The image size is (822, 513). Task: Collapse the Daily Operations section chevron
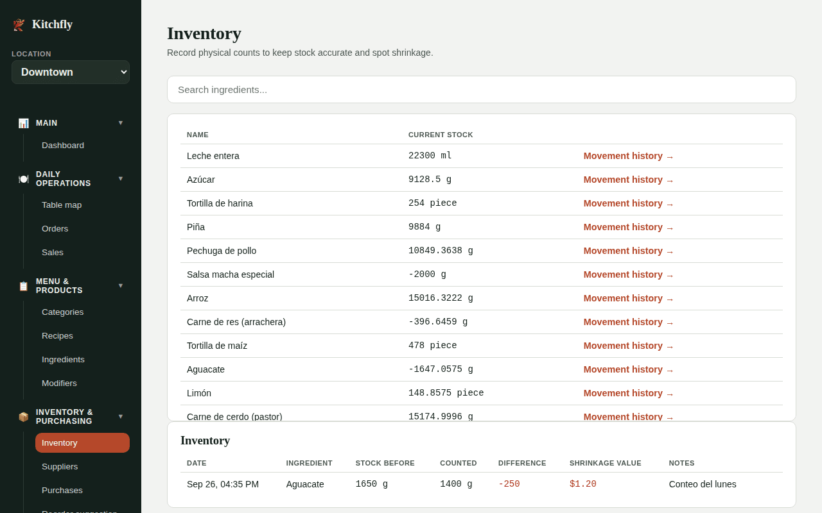(x=121, y=178)
